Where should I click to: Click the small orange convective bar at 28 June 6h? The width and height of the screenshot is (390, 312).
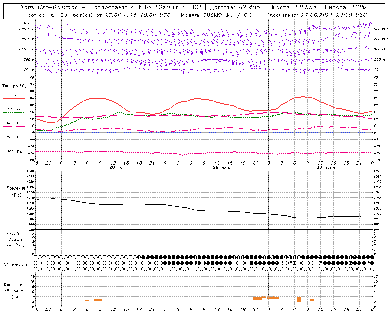(87, 301)
